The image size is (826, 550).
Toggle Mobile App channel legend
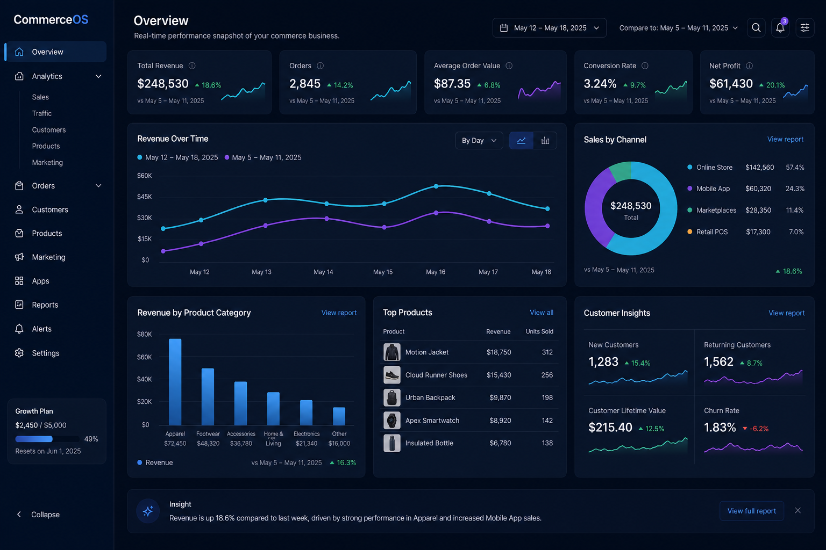[709, 189]
